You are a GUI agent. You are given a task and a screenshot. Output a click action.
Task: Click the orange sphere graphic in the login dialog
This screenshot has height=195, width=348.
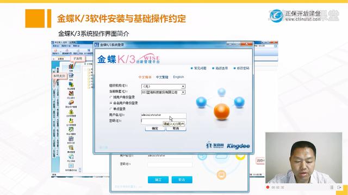coord(221,112)
